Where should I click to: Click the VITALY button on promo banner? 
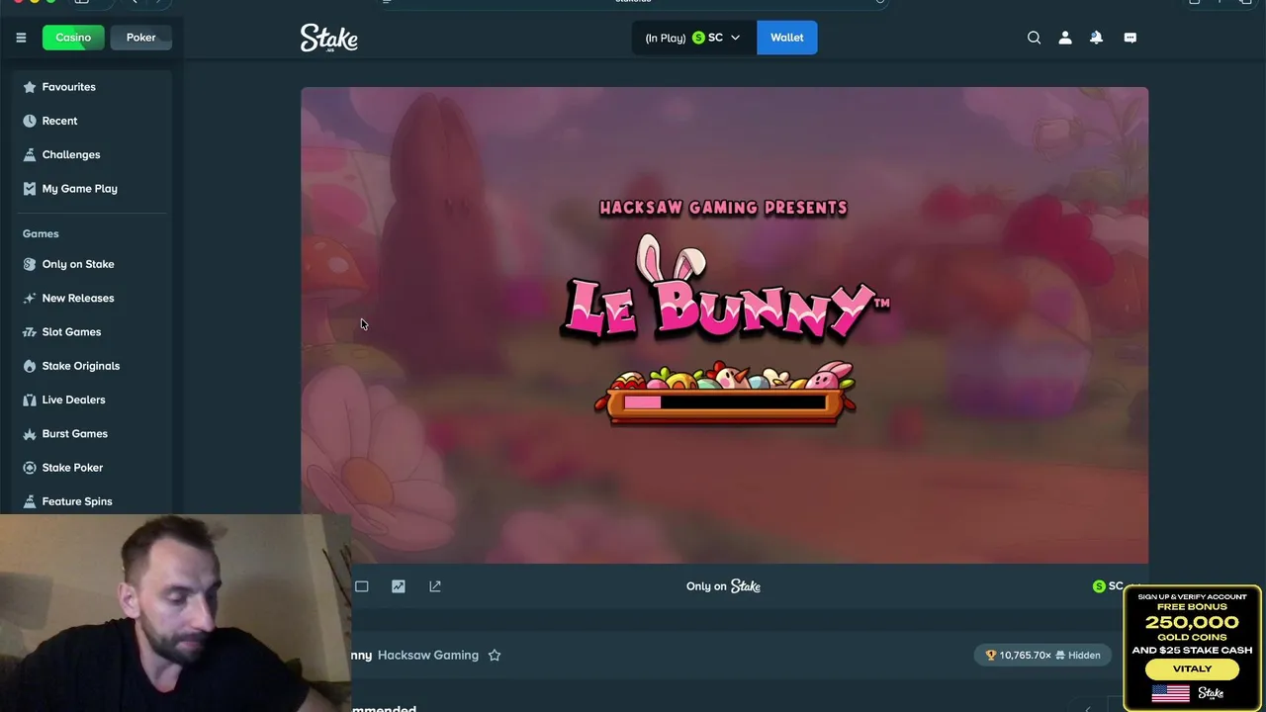pyautogui.click(x=1192, y=668)
